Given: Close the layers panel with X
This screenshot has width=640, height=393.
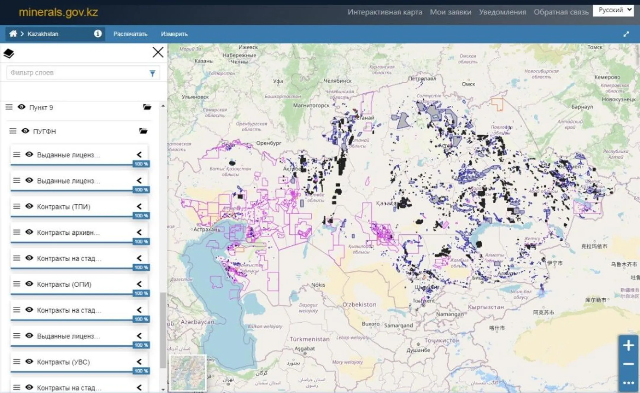Looking at the screenshot, I should tap(158, 52).
